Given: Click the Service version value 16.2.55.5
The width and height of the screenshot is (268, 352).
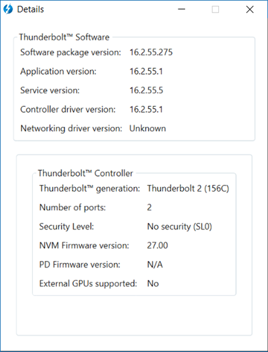Looking at the screenshot, I should (146, 90).
